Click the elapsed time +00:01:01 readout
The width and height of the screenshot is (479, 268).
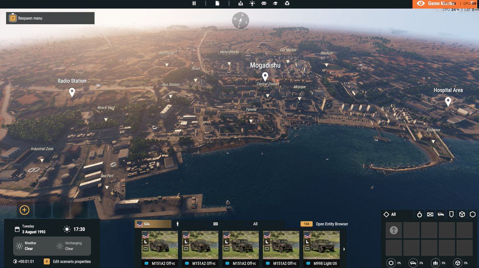click(x=23, y=262)
